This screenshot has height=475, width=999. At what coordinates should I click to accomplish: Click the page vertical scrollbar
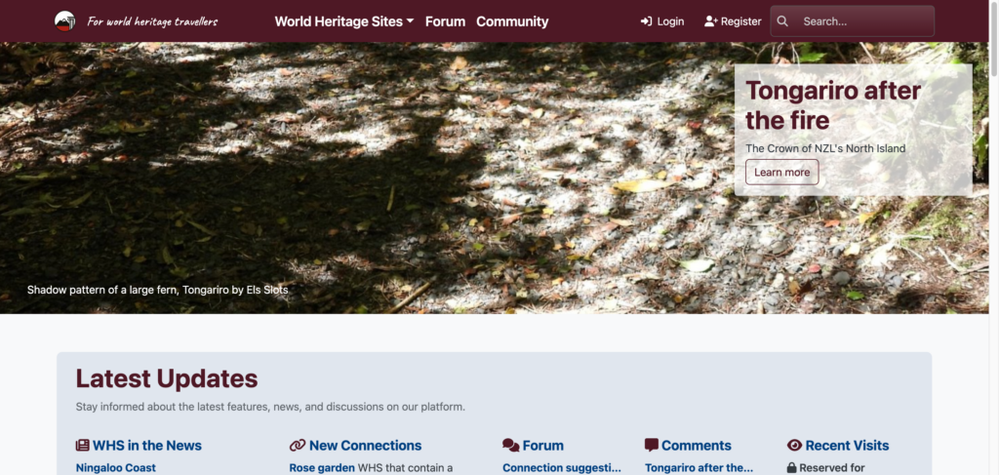(x=993, y=244)
